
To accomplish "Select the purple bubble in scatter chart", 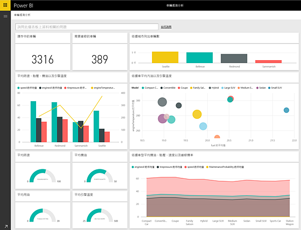I will coord(162,120).
